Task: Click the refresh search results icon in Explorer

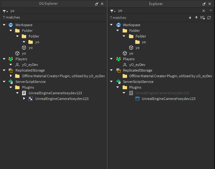Action: click(x=209, y=18)
